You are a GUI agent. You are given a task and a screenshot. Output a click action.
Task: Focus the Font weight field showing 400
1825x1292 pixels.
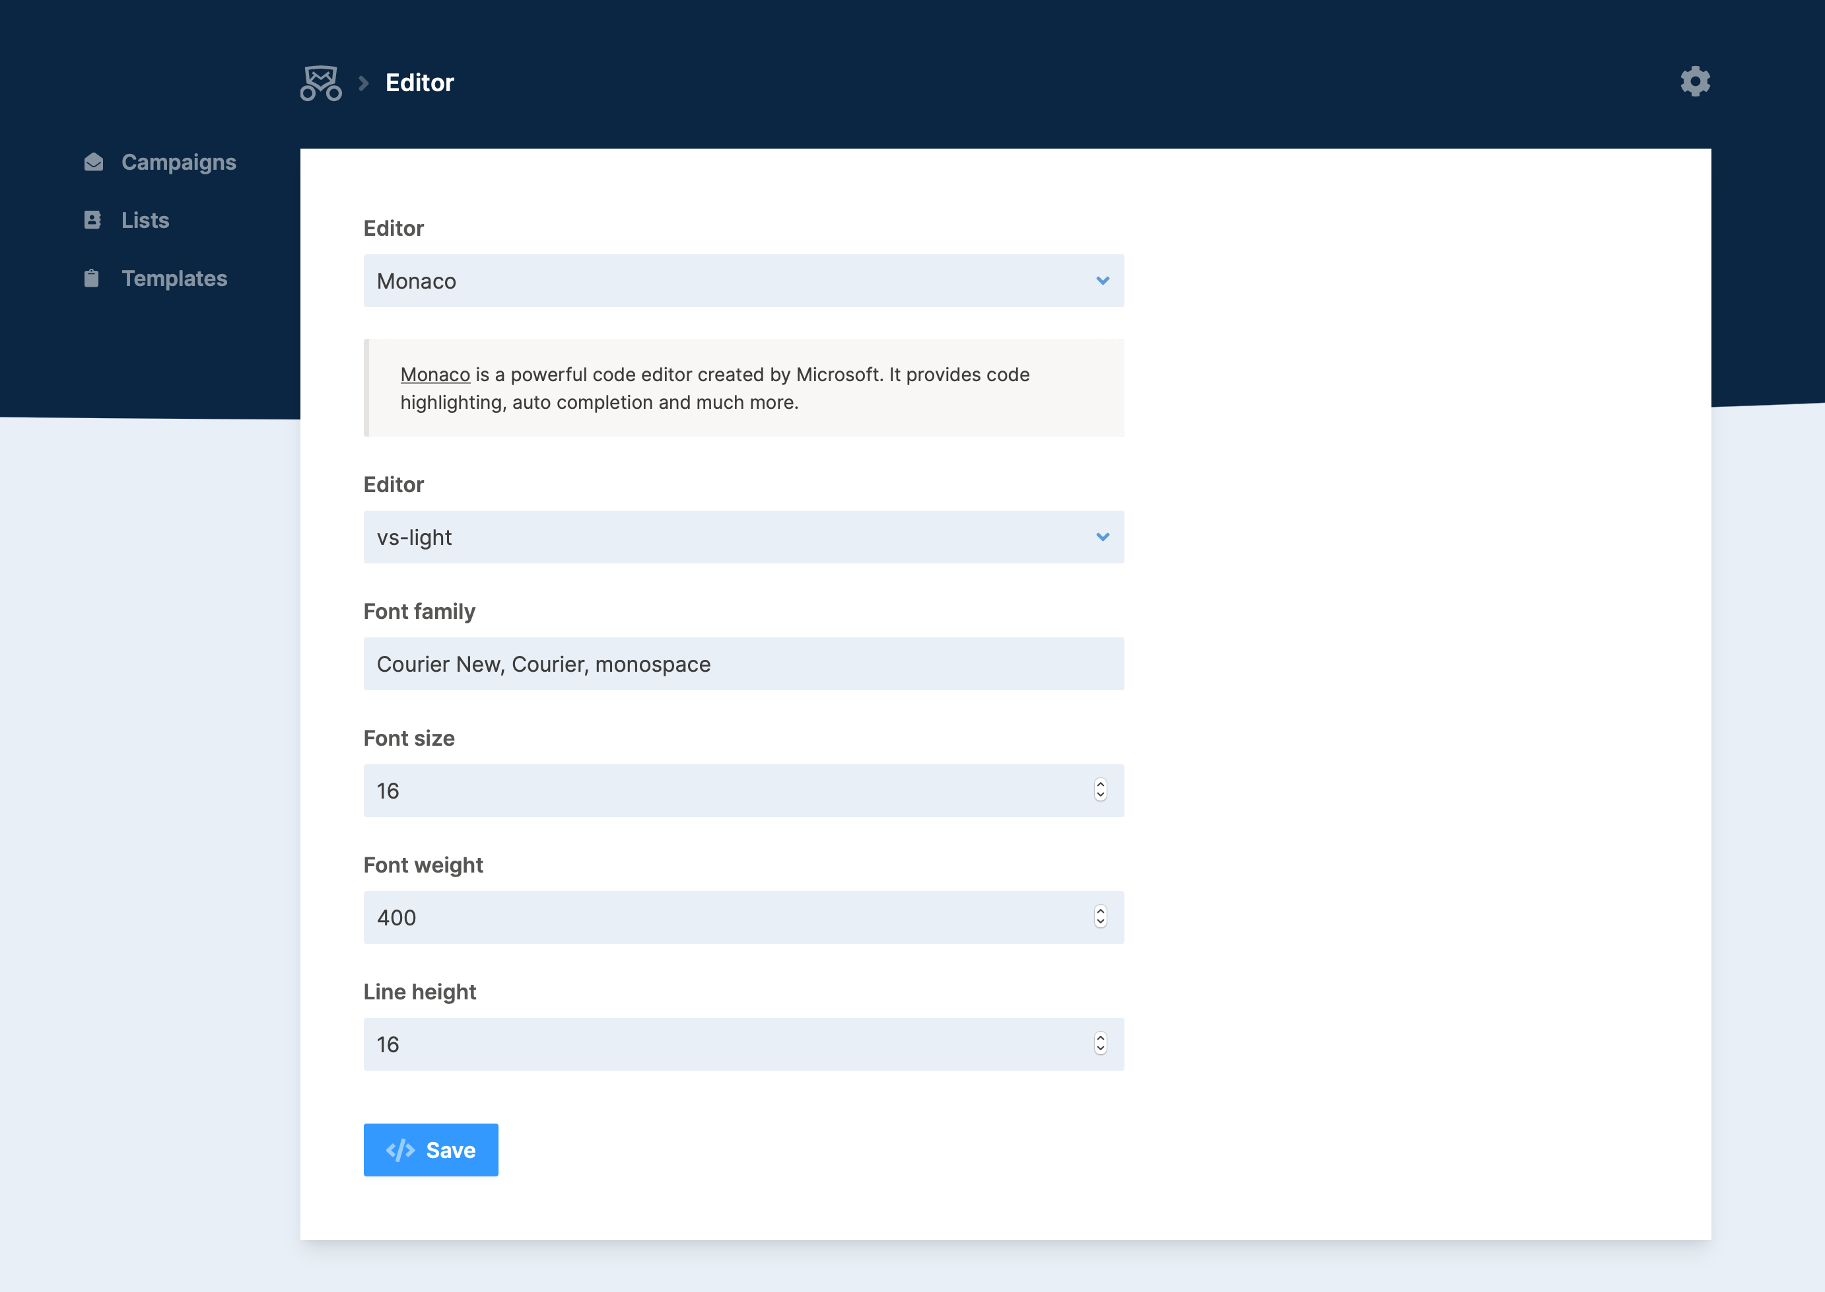(x=743, y=918)
